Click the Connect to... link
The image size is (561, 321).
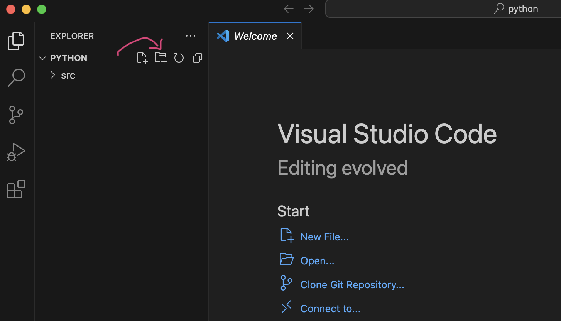330,309
